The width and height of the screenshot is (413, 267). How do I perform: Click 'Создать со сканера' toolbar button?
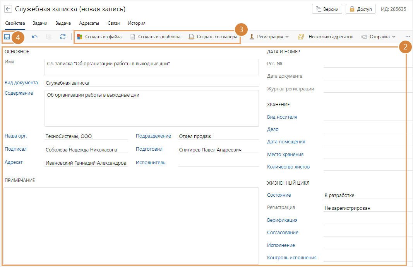[213, 37]
